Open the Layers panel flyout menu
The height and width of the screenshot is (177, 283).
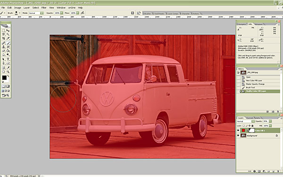coord(282,118)
